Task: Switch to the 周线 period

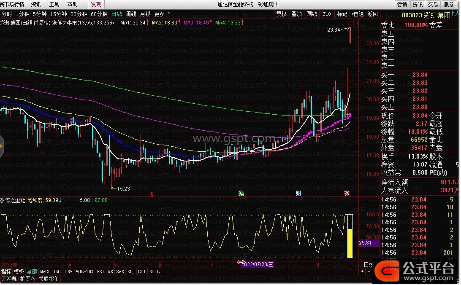Action: point(131,14)
